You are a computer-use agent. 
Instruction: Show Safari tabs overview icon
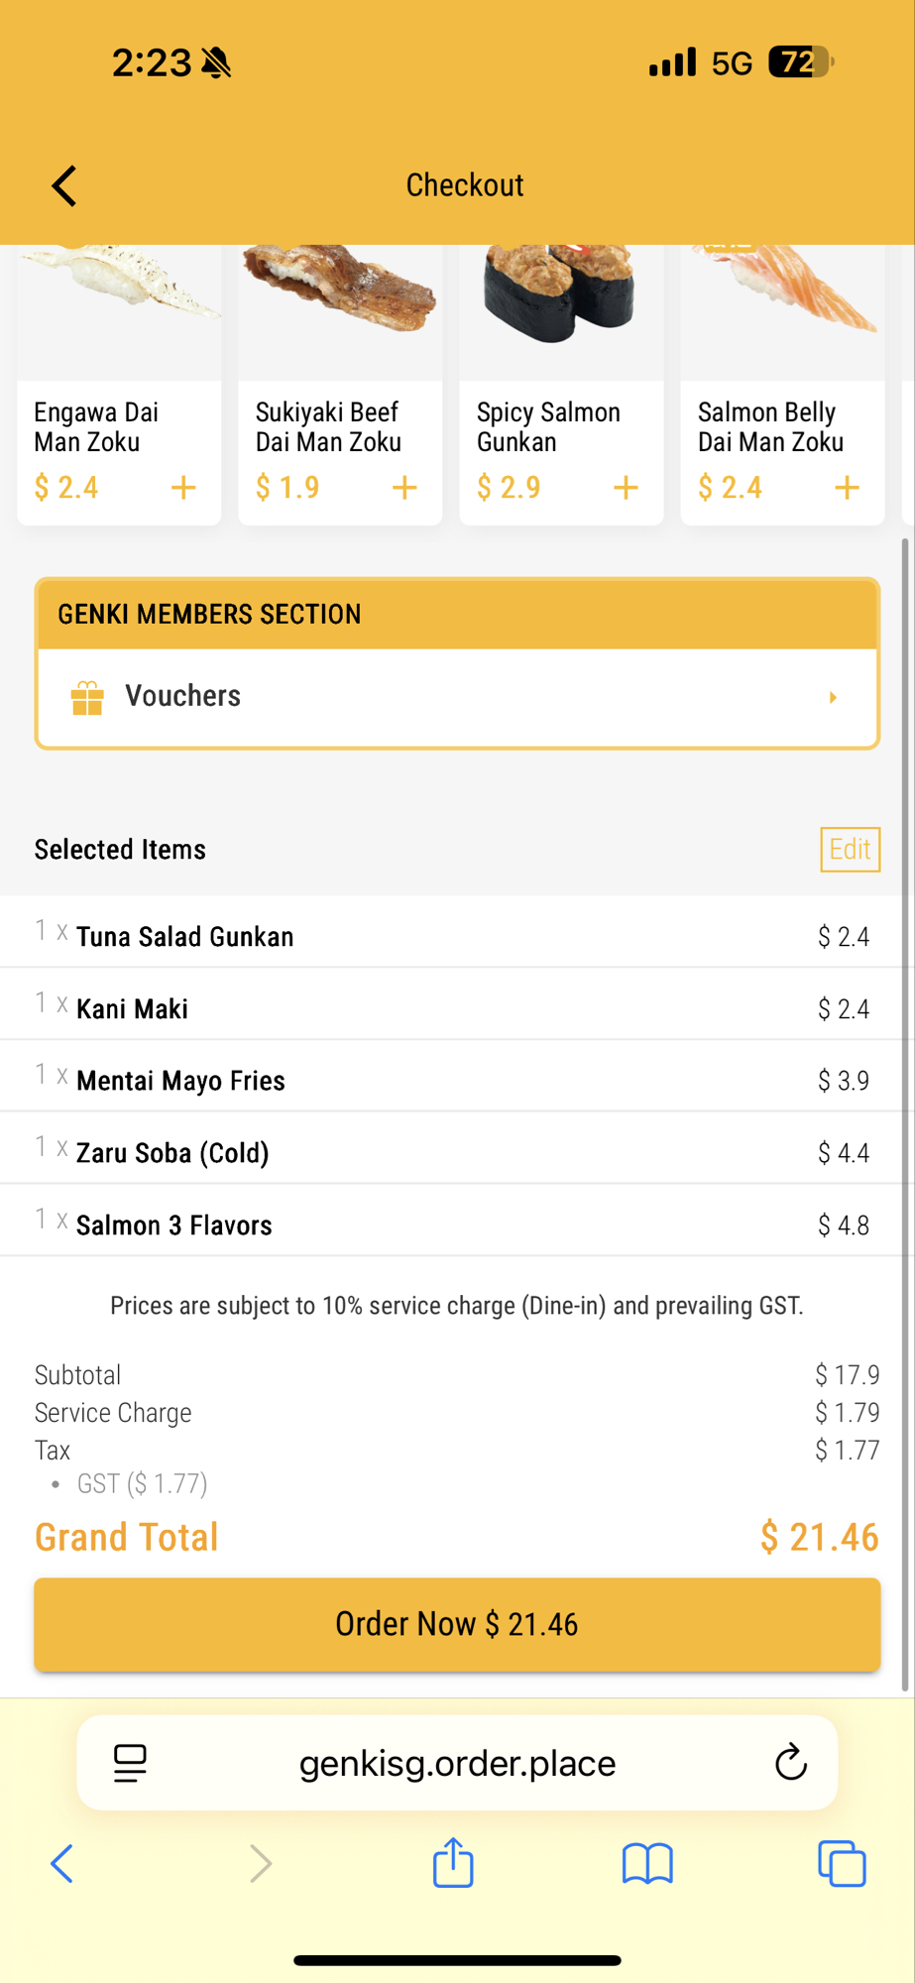[x=842, y=1863]
